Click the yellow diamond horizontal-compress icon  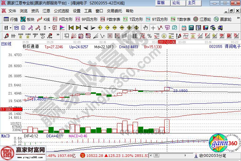coord(122,28)
